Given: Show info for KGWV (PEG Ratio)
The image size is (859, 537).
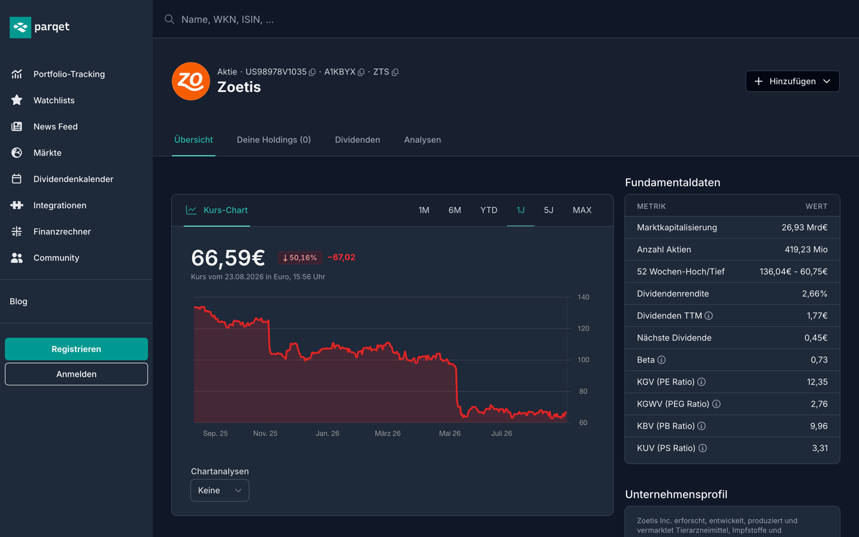Looking at the screenshot, I should [716, 404].
